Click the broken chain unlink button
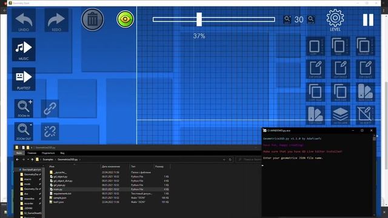388x218 pixels. [x=50, y=131]
